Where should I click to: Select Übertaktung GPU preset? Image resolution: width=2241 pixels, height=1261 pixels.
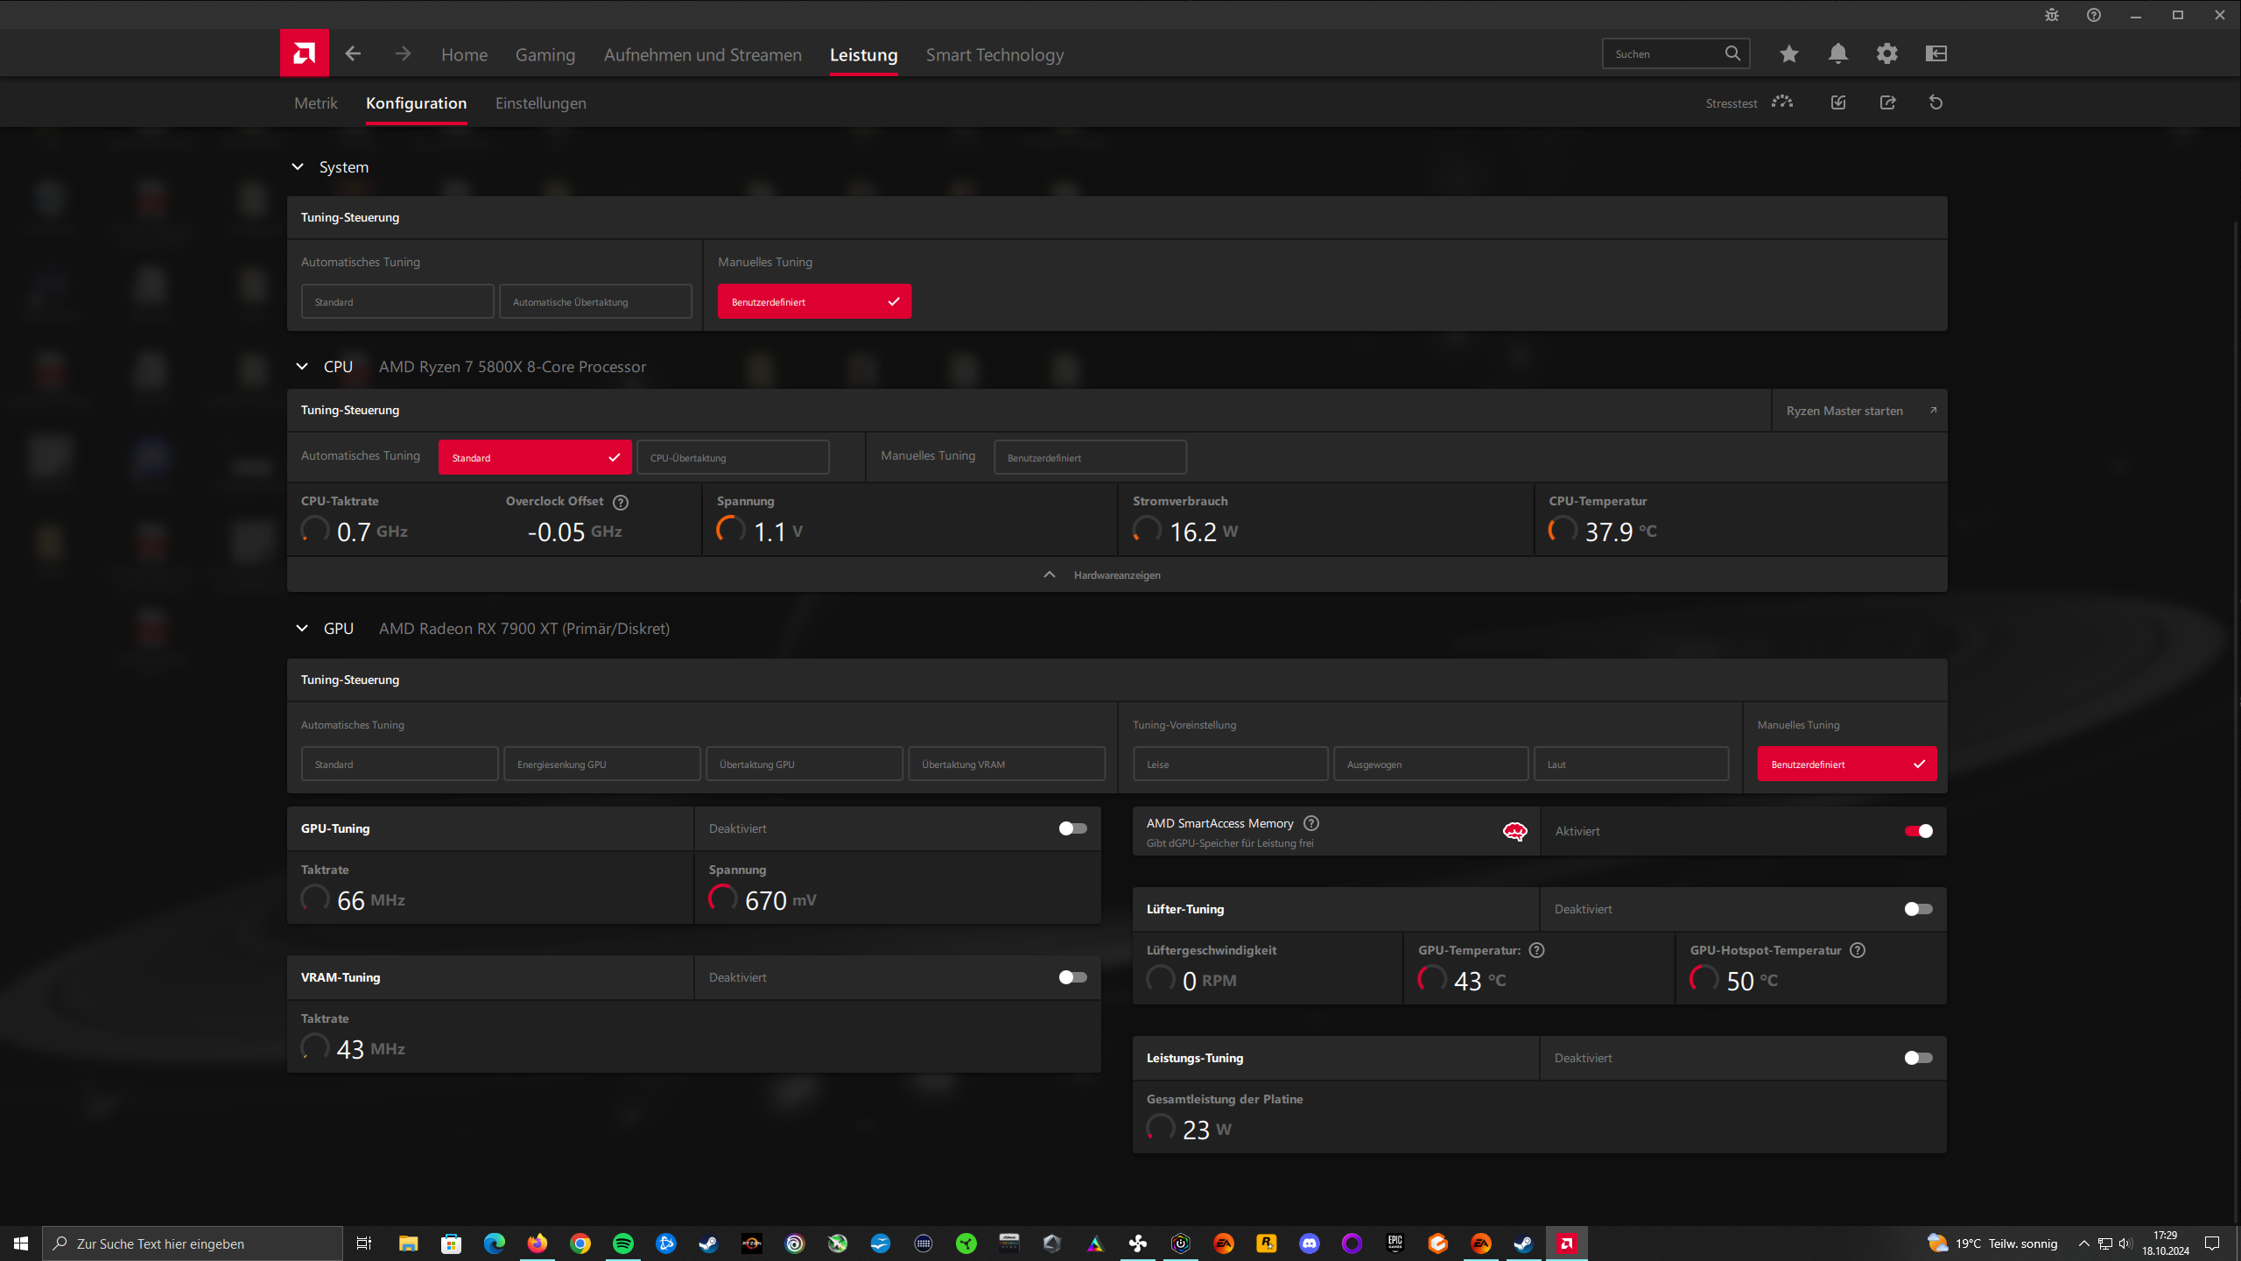(804, 764)
